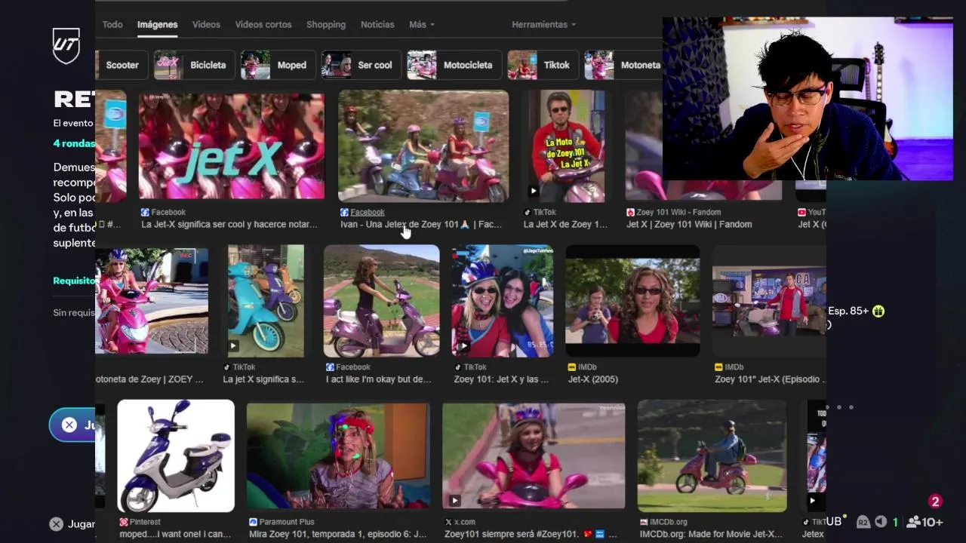Open the 'I act like I'm okay' thumbnail
The height and width of the screenshot is (543, 966).
381,300
